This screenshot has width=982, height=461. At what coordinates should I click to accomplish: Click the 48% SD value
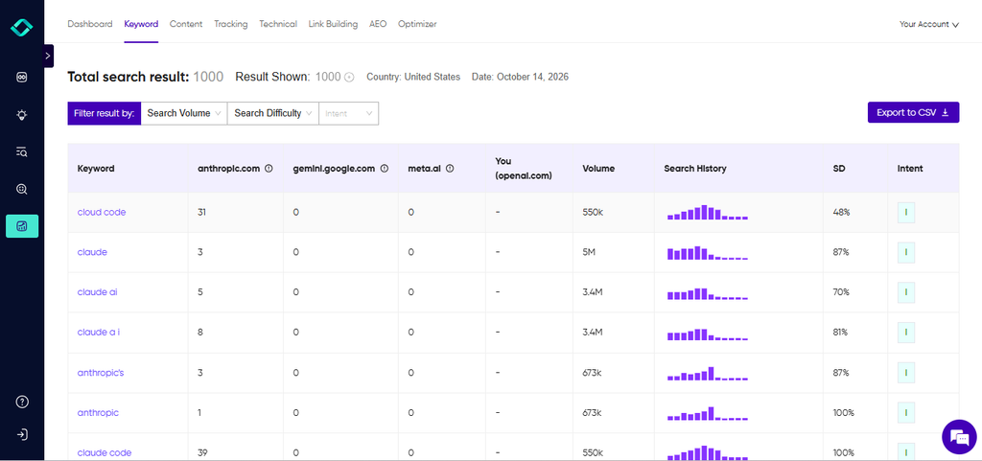tap(841, 212)
